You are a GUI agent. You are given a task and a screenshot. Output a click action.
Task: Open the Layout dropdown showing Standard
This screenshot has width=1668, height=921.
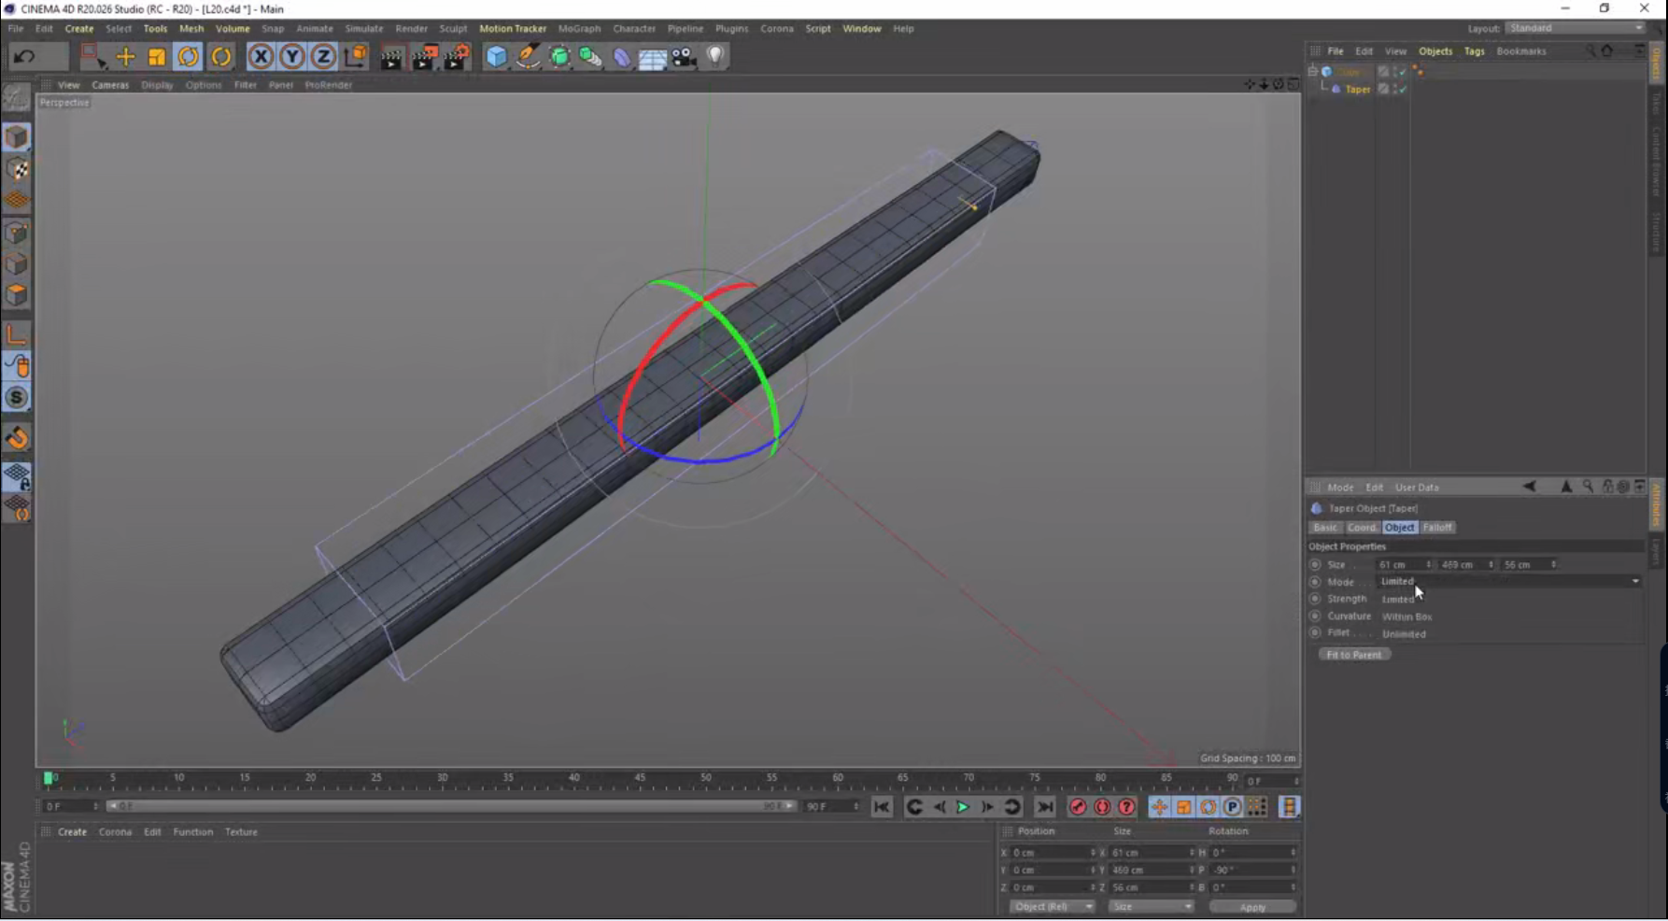pyautogui.click(x=1574, y=28)
